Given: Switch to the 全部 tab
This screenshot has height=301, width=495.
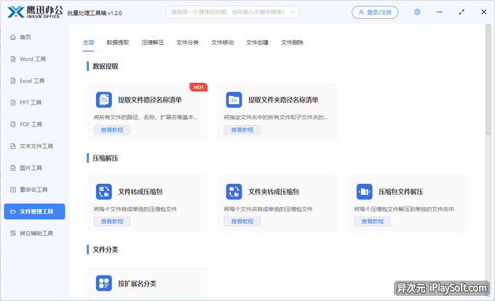Looking at the screenshot, I should coord(88,42).
